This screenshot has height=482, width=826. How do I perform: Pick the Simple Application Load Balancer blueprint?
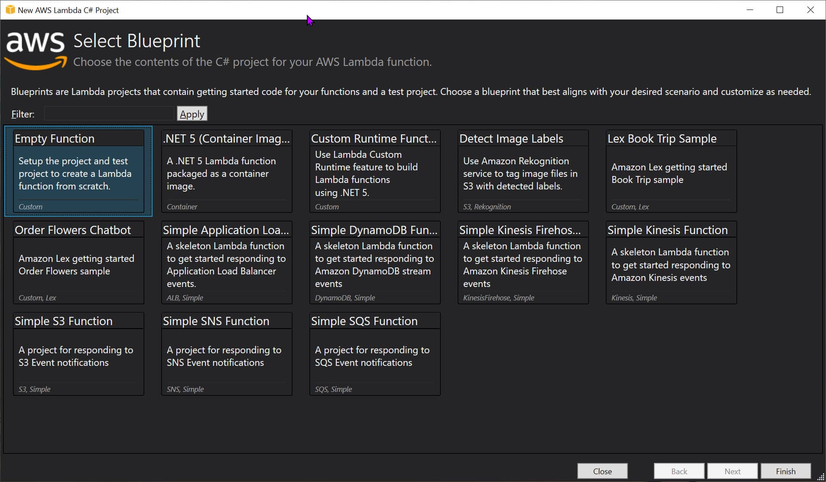pos(227,263)
